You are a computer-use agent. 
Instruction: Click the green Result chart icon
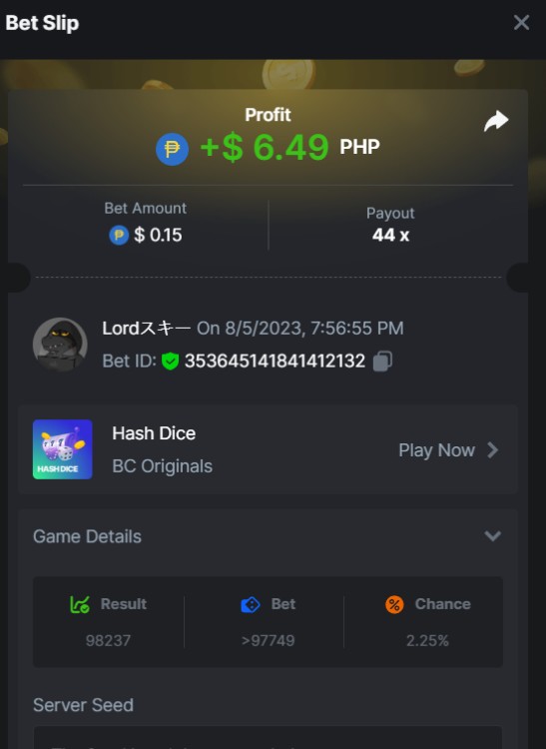pyautogui.click(x=80, y=604)
